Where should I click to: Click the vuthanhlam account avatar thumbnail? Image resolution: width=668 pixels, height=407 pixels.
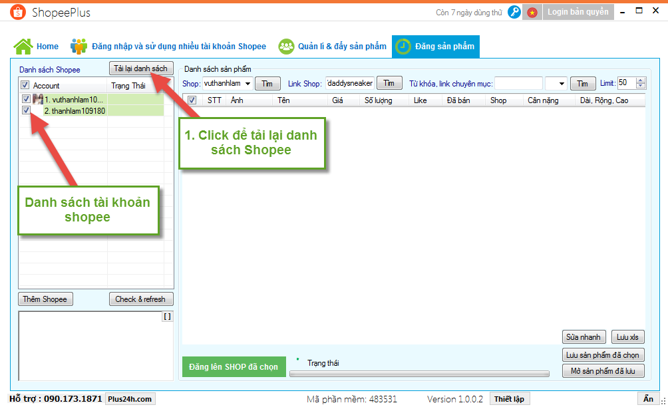click(38, 99)
